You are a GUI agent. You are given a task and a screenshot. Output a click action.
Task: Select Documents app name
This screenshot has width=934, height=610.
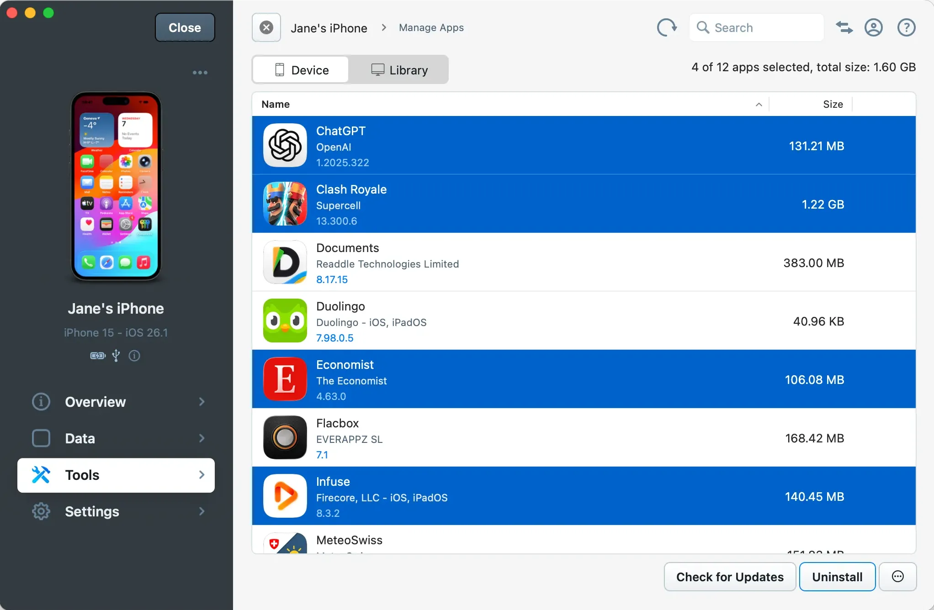click(x=348, y=247)
